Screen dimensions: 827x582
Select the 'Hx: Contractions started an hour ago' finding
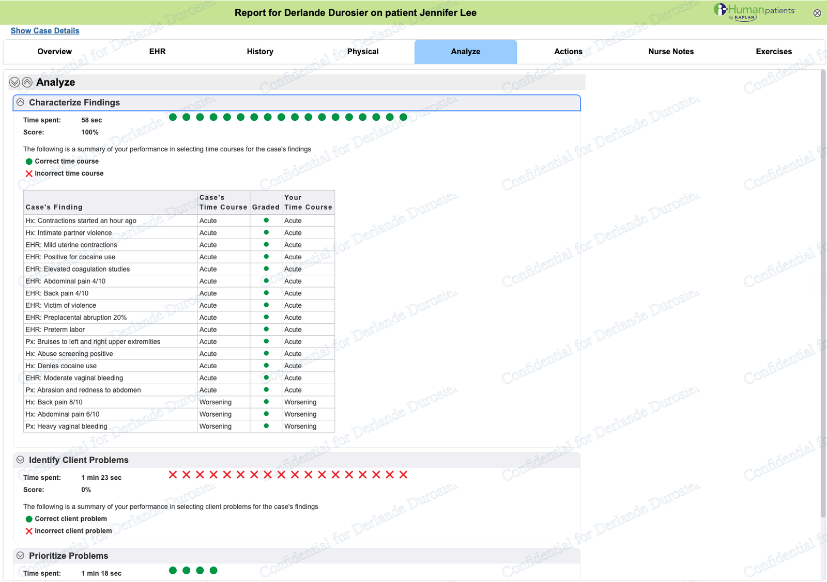click(81, 221)
